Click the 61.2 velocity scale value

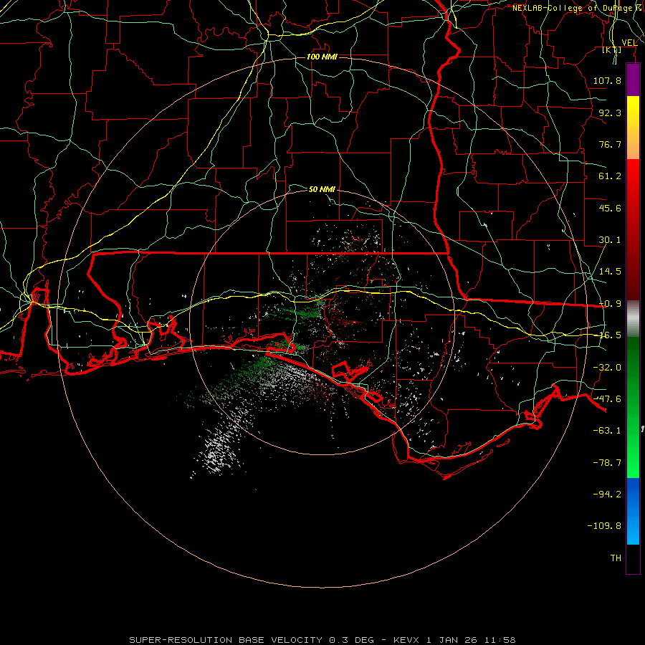610,176
